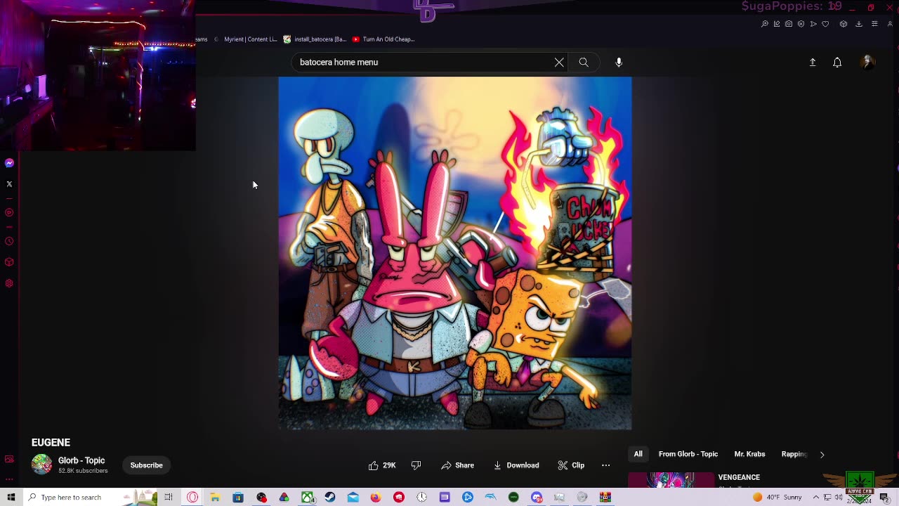Click the Windows taskbar search box
899x506 pixels.
[91, 498]
